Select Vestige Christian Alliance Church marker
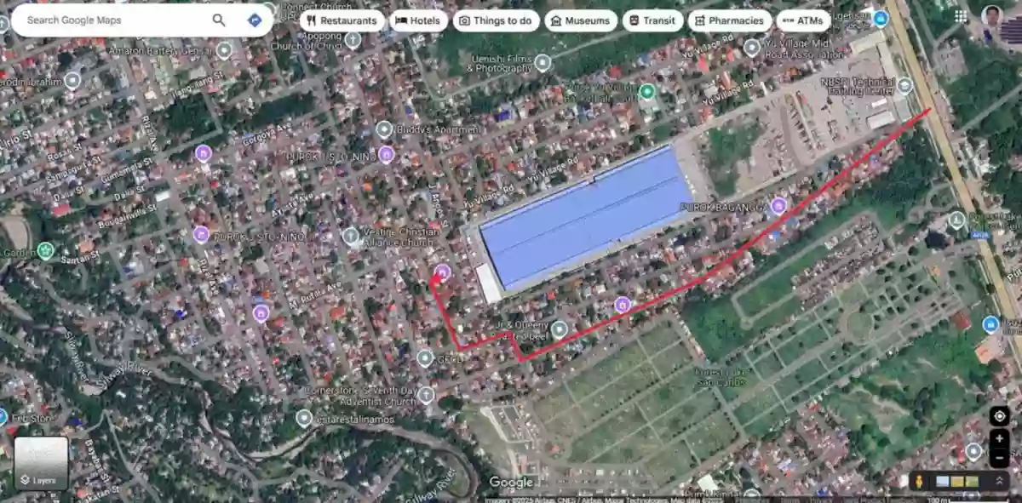 pos(351,236)
